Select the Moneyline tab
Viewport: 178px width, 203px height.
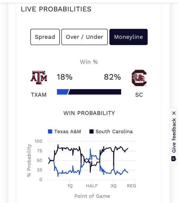click(128, 37)
